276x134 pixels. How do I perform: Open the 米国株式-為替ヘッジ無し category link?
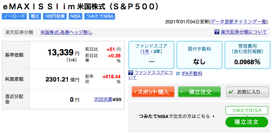(x=66, y=32)
